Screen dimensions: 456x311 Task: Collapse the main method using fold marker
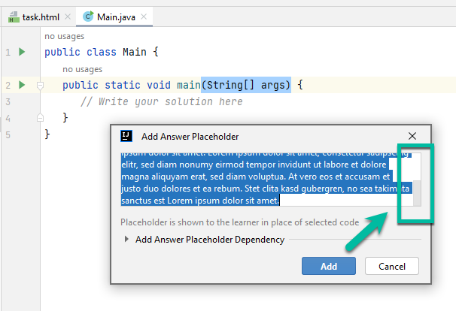(40, 86)
